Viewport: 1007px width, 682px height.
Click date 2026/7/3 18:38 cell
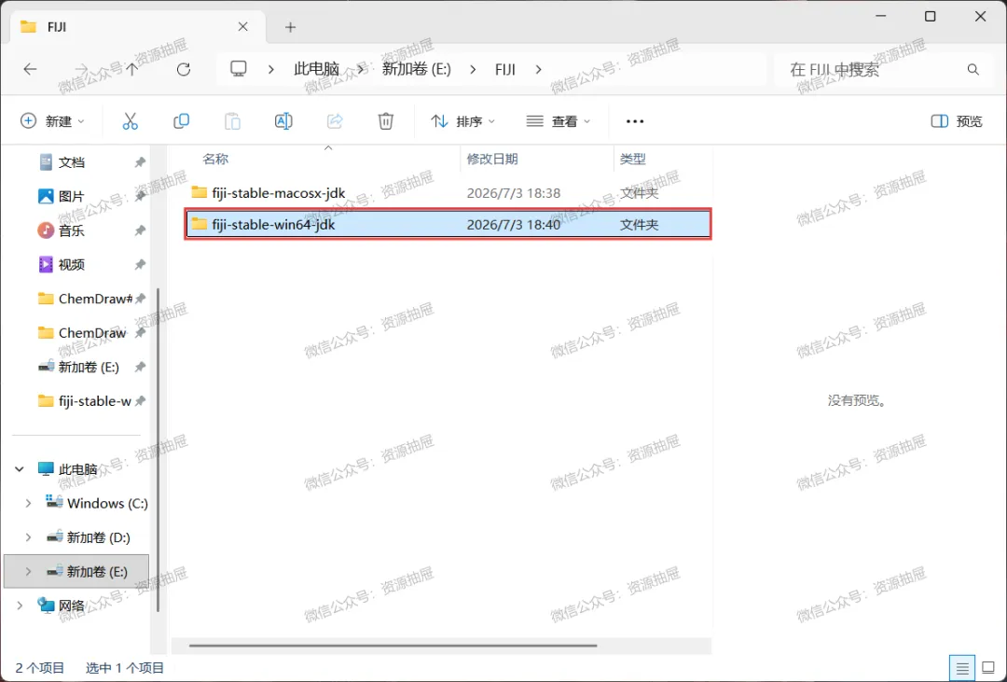click(x=513, y=193)
